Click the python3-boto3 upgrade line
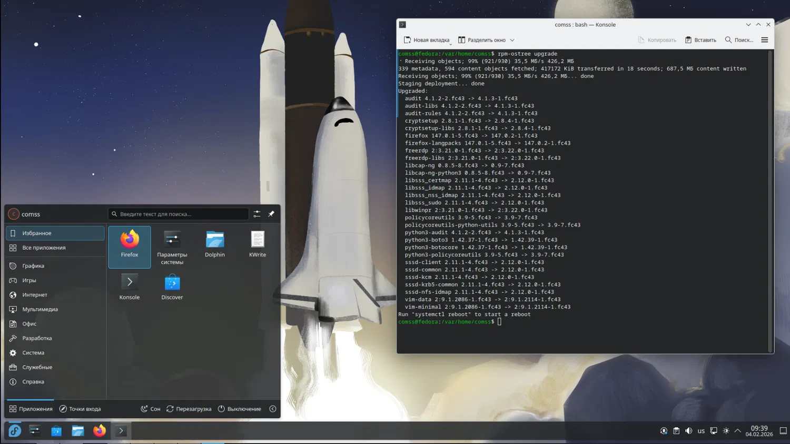790x444 pixels. coord(481,240)
